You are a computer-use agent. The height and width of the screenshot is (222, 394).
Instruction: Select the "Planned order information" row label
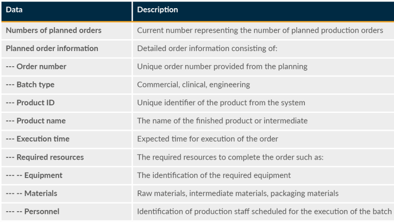pyautogui.click(x=52, y=48)
